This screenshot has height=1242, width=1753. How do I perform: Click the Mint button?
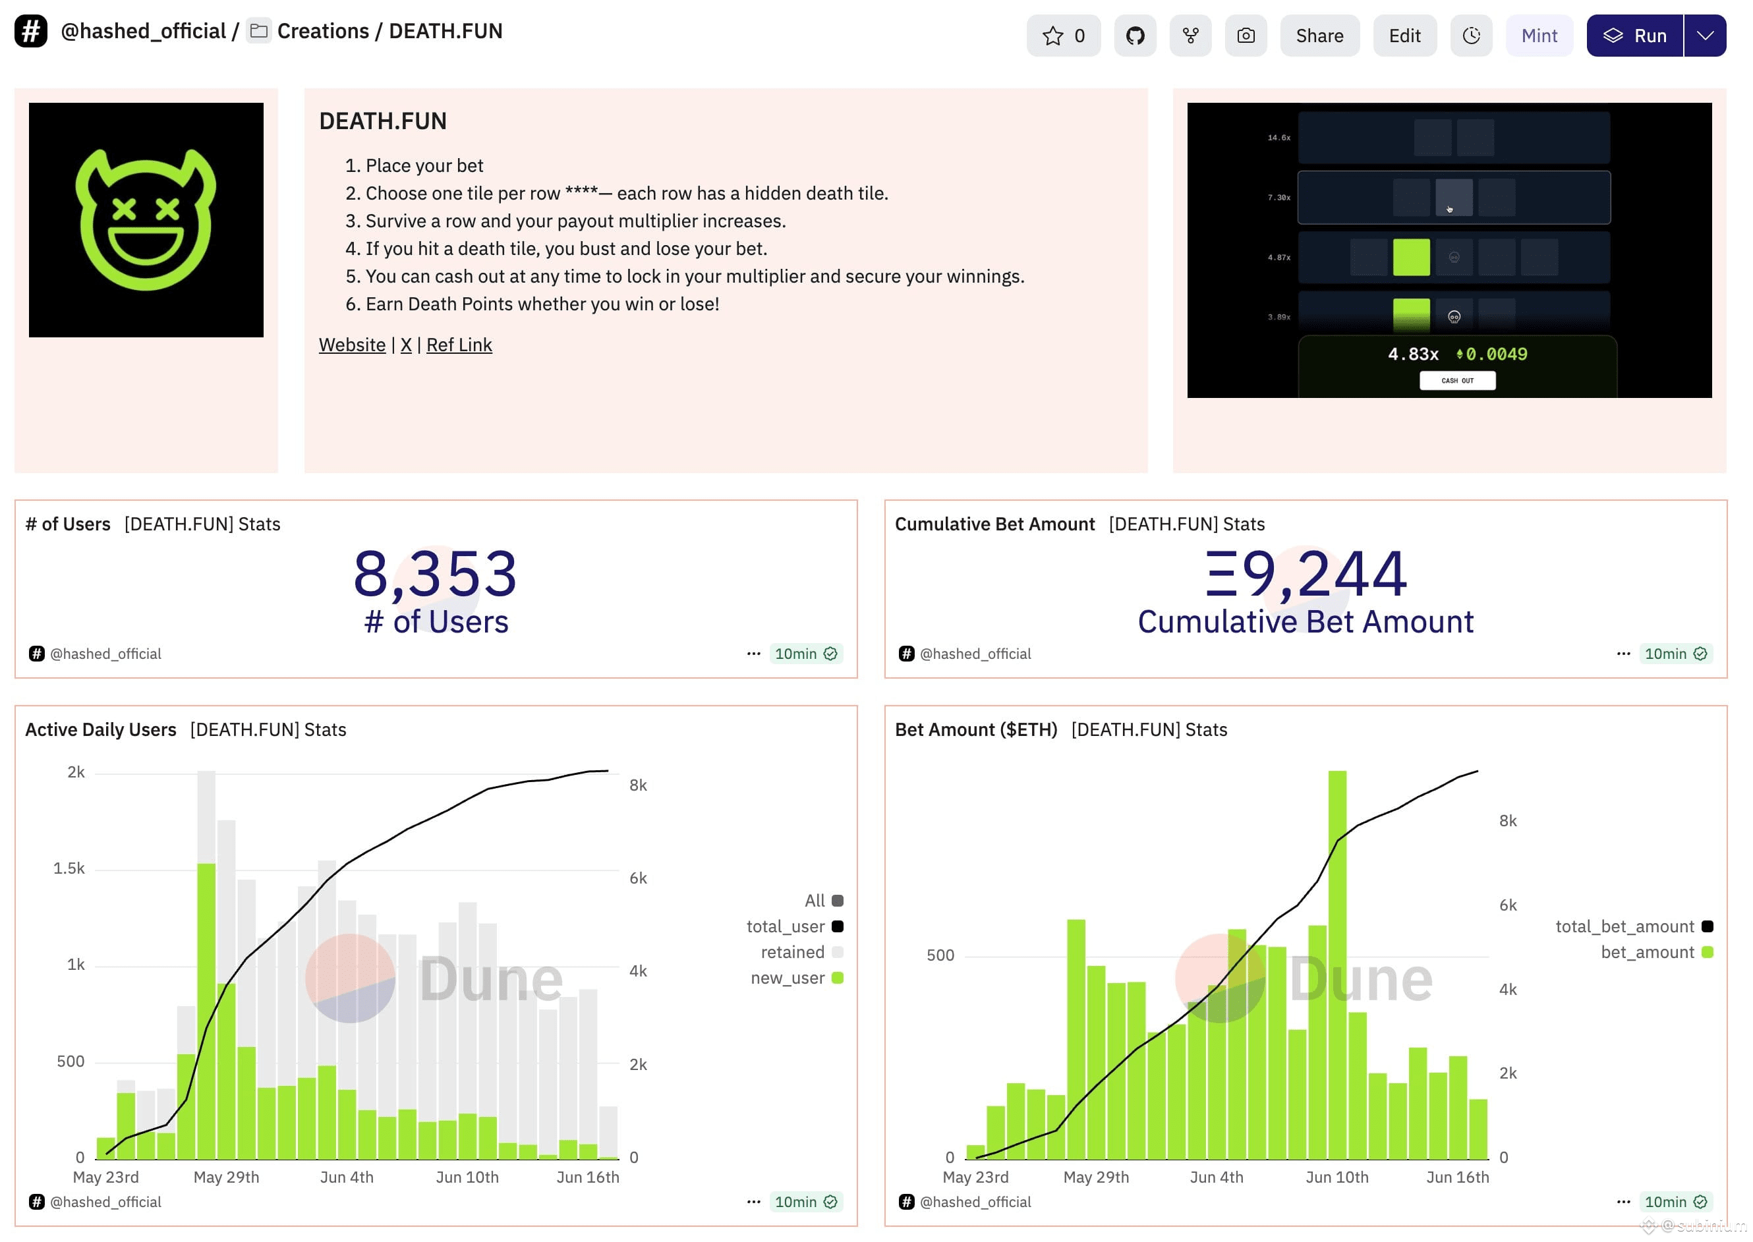(1539, 35)
